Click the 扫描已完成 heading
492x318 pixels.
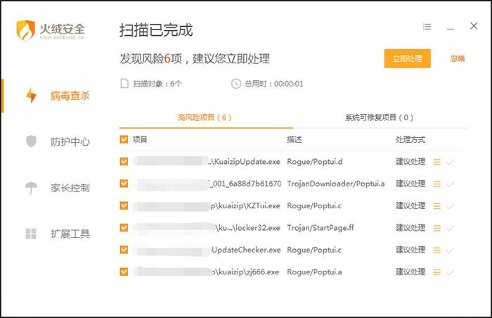coord(156,30)
